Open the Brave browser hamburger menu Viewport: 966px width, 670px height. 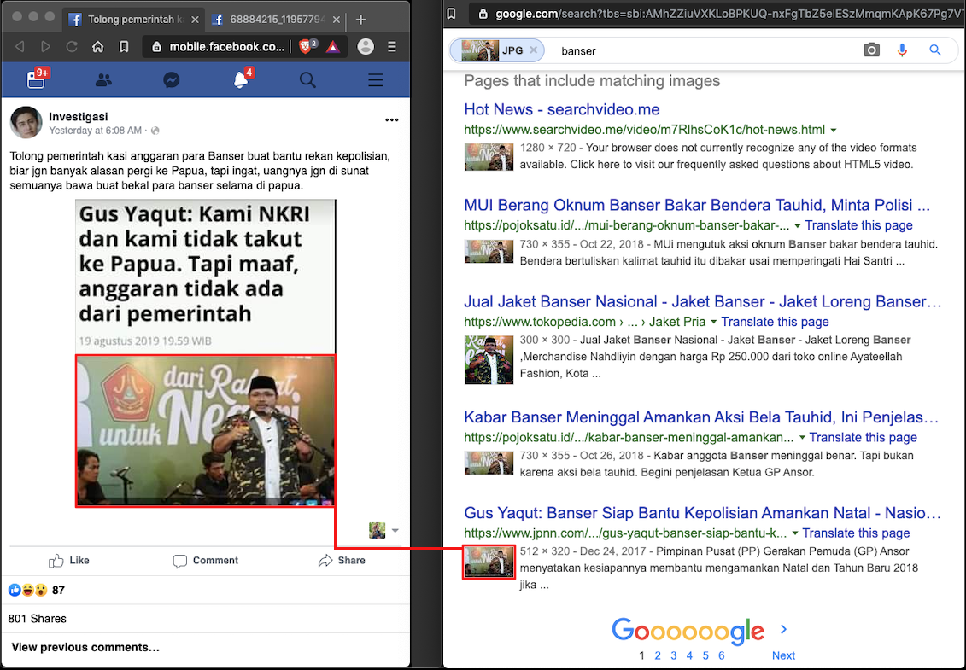click(x=392, y=47)
